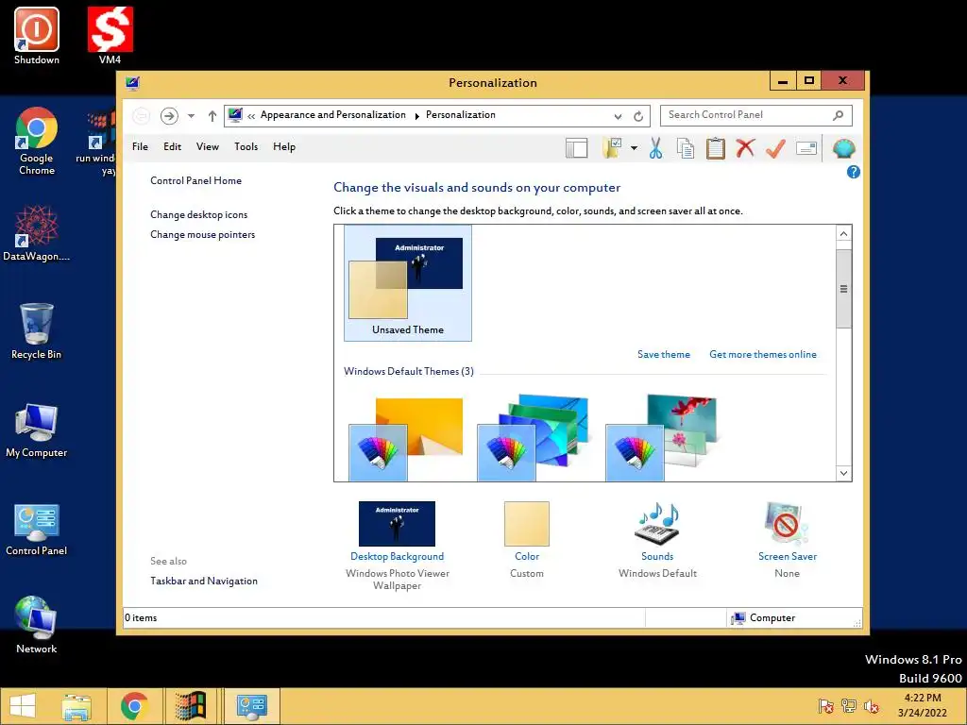
Task: Click the Properties card icon in toolbar
Action: coord(806,148)
